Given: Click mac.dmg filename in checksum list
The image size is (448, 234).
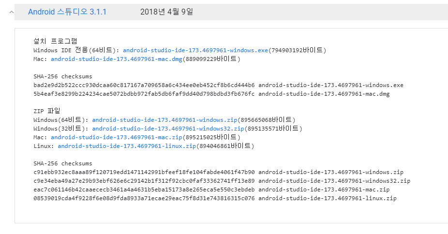Looking at the screenshot, I should pos(324,94).
